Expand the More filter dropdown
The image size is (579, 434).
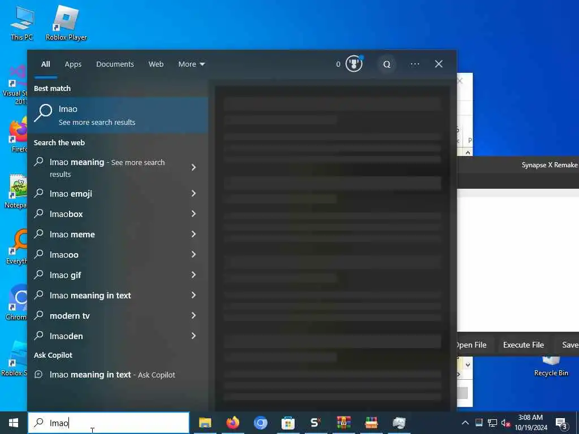[x=191, y=64]
